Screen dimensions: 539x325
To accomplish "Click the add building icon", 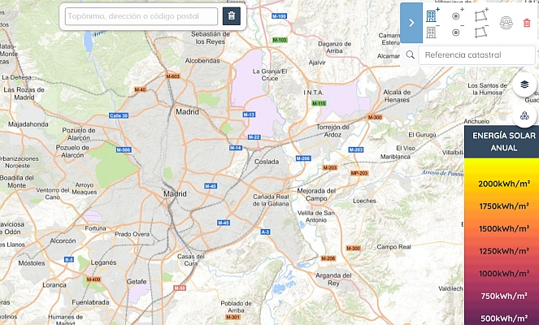I will click(x=433, y=15).
